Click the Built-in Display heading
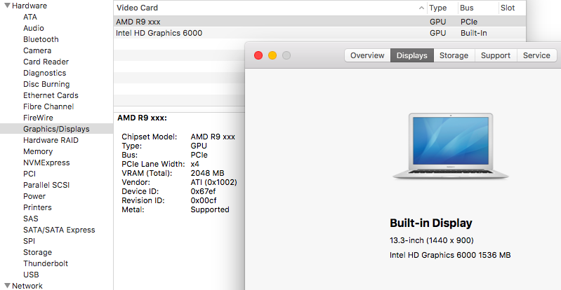This screenshot has height=290, width=561. [x=431, y=223]
